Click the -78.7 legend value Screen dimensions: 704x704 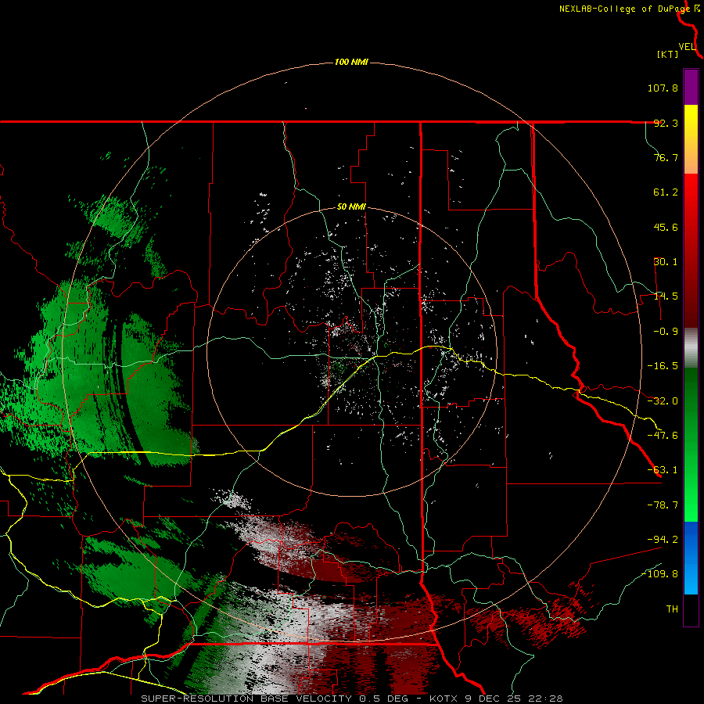[x=663, y=505]
